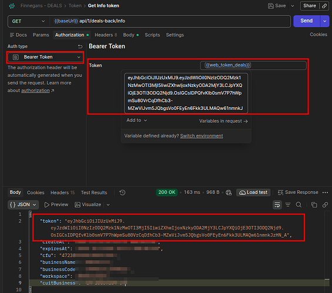This screenshot has width=332, height=293.
Task: Select the response Body tab
Action: (15, 192)
